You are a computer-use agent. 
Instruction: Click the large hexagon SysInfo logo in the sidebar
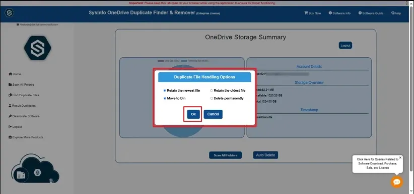[x=37, y=48]
